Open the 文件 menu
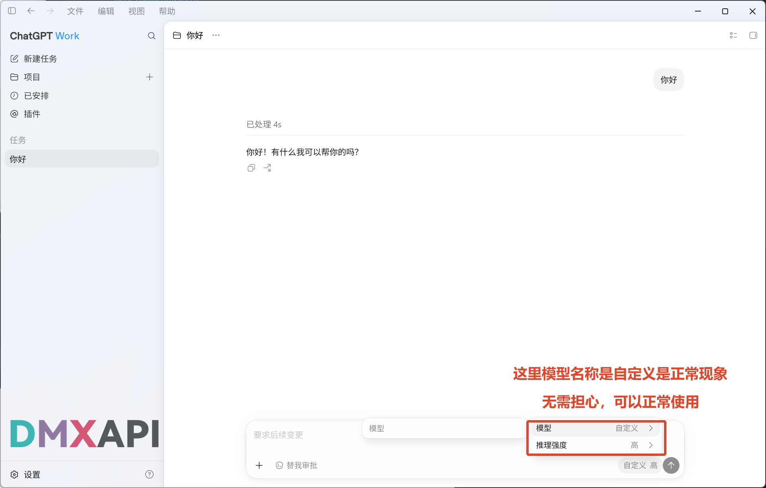This screenshot has height=488, width=766. click(x=75, y=11)
